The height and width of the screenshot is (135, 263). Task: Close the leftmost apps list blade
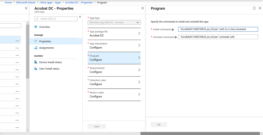pyautogui.click(x=26, y=8)
